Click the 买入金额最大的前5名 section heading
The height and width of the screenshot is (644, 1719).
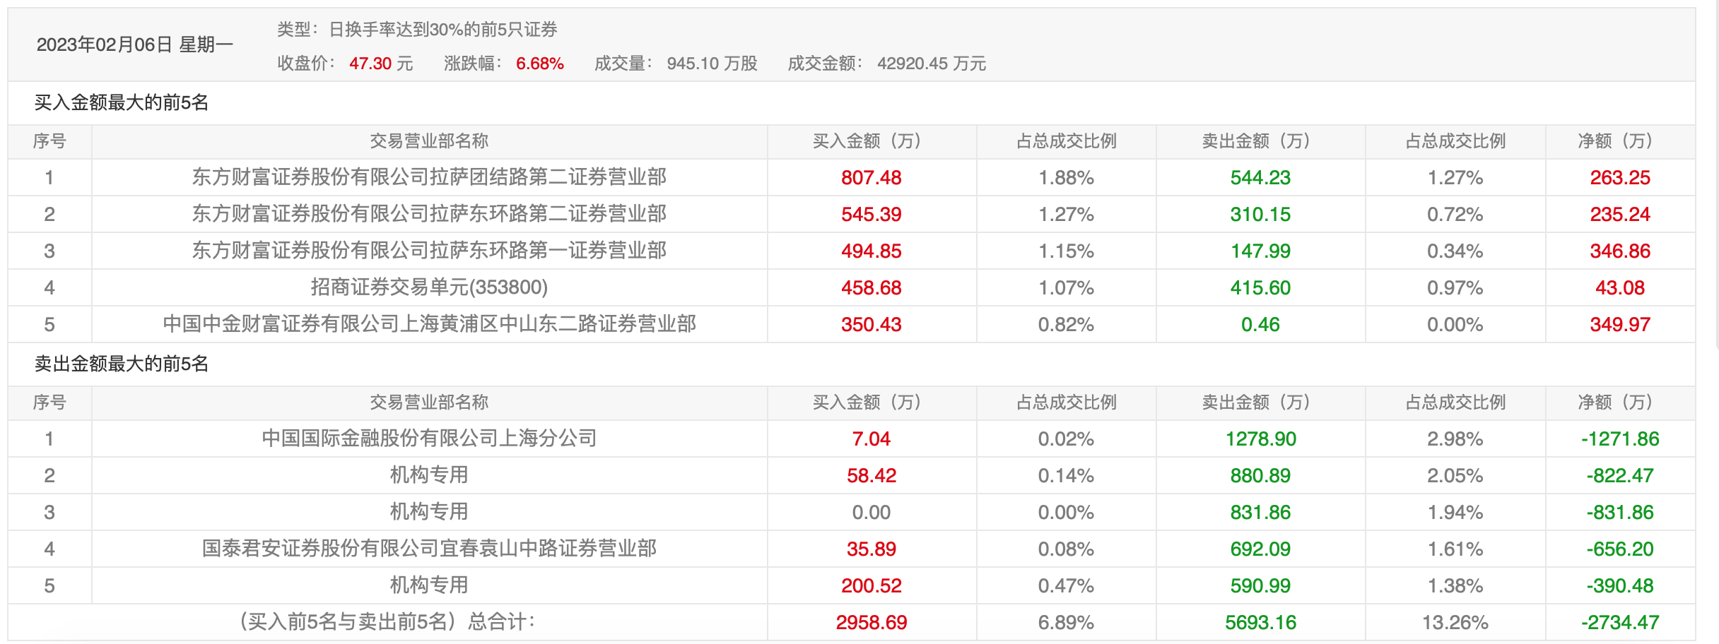point(122,103)
